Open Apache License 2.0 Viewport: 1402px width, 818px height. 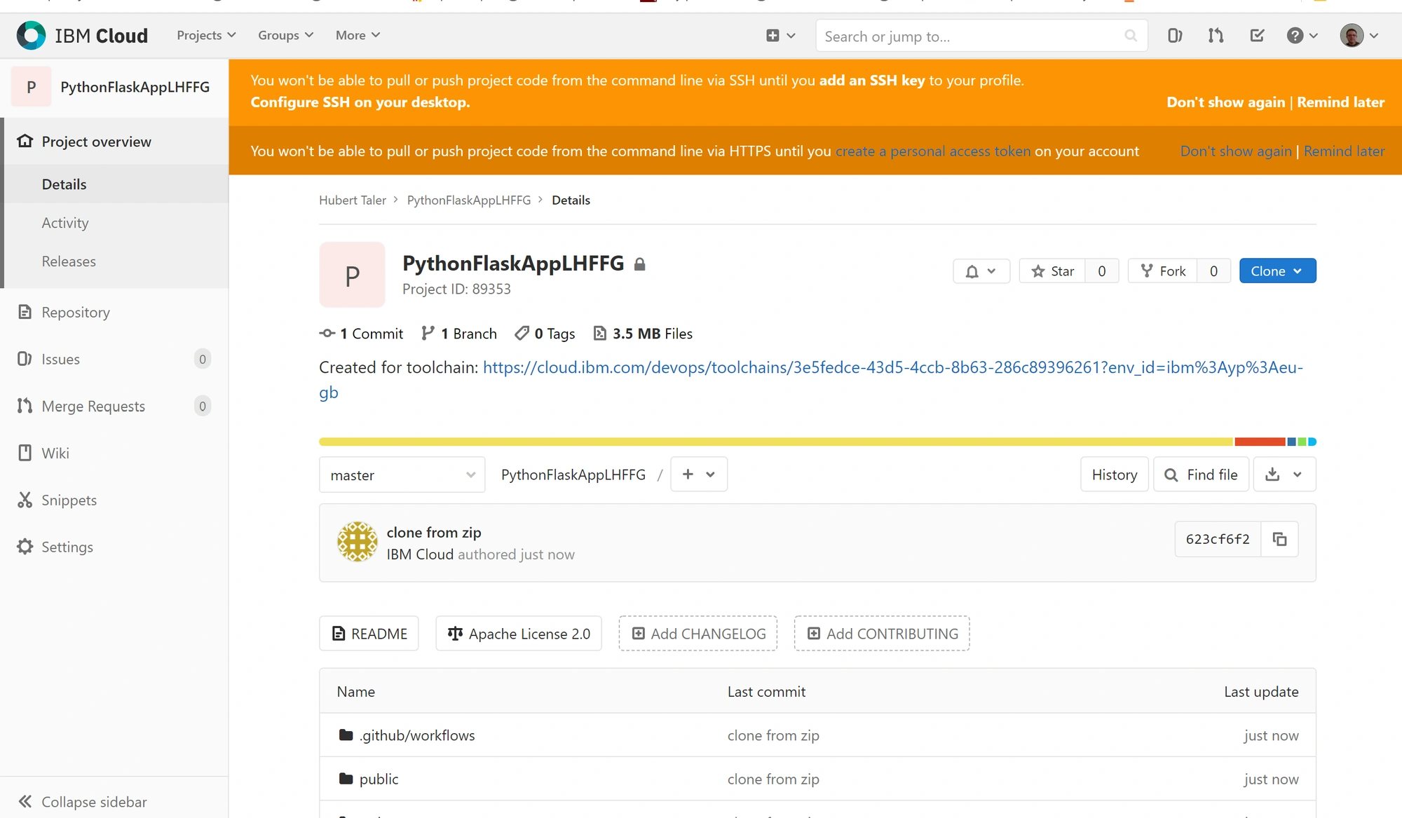pos(519,634)
